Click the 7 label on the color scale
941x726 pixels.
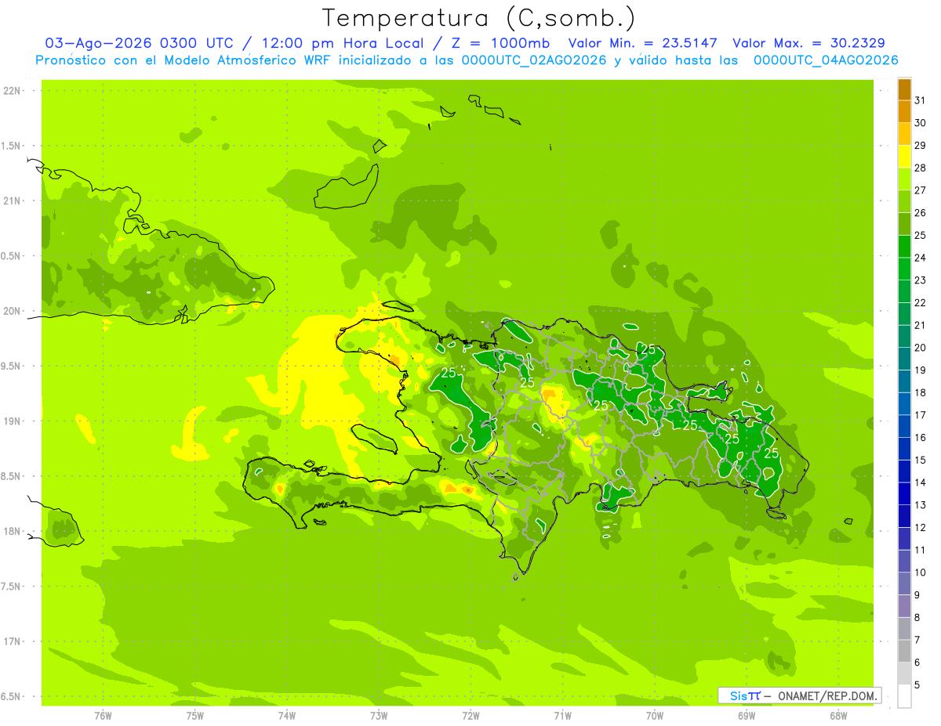click(x=917, y=640)
